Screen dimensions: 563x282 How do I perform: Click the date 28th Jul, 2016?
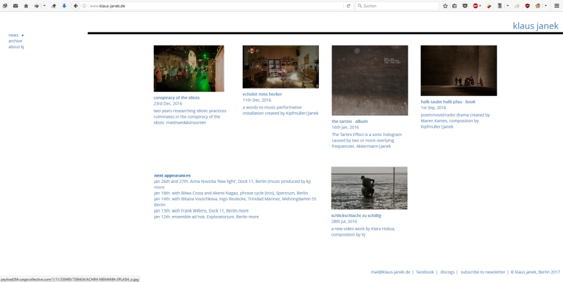(344, 221)
